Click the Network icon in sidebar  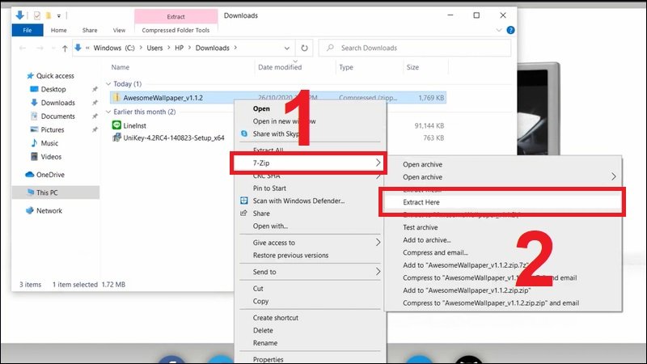[31, 210]
